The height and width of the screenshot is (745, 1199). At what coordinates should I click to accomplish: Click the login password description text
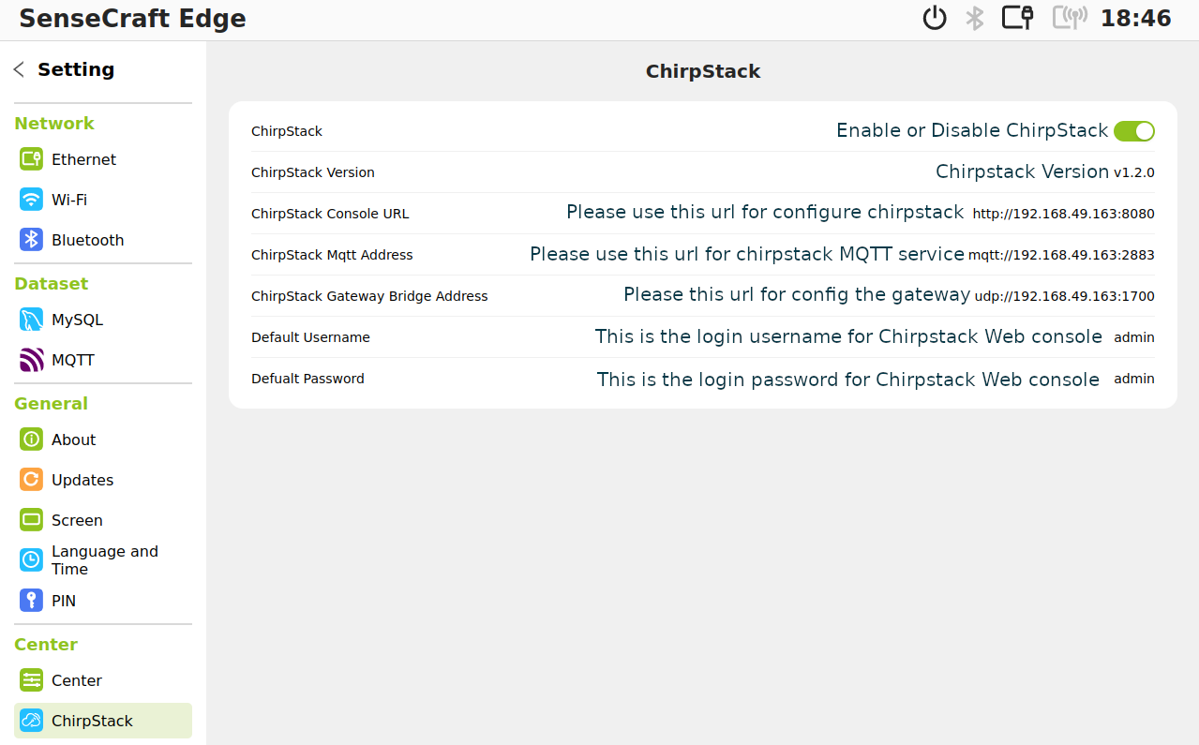pos(848,380)
